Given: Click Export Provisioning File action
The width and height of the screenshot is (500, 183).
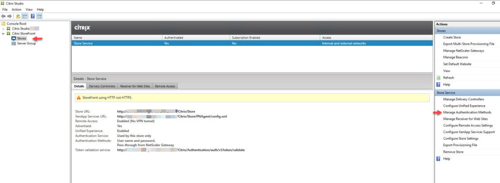Looking at the screenshot, I should 460,145.
